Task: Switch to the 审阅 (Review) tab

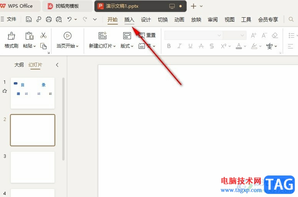Action: (x=213, y=19)
